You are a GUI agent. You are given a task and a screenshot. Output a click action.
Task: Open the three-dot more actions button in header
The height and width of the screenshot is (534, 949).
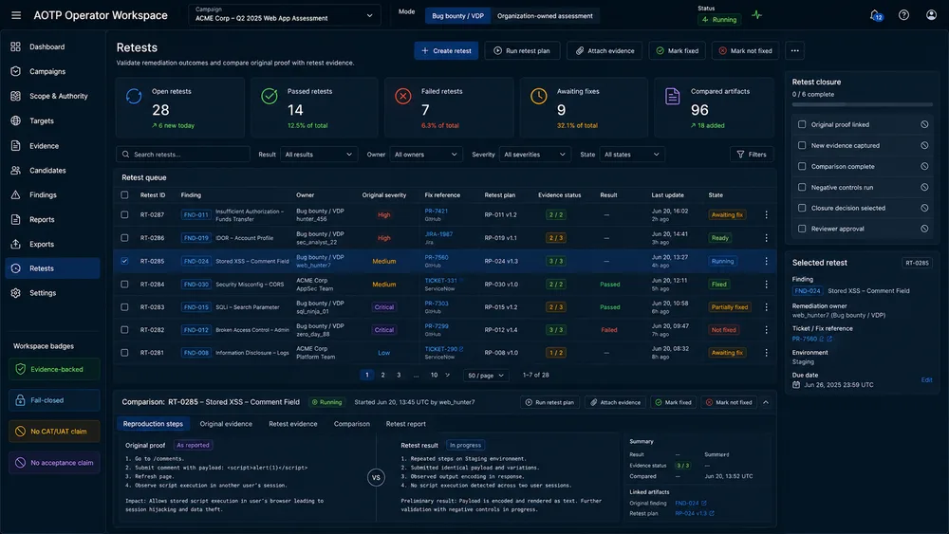click(794, 51)
